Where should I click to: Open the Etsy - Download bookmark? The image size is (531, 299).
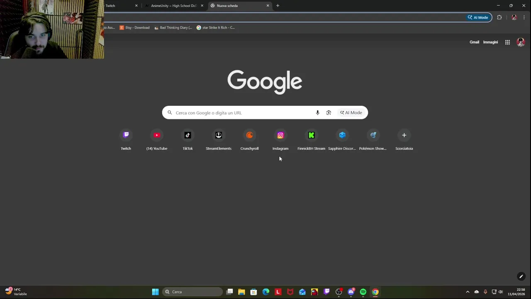click(x=134, y=27)
